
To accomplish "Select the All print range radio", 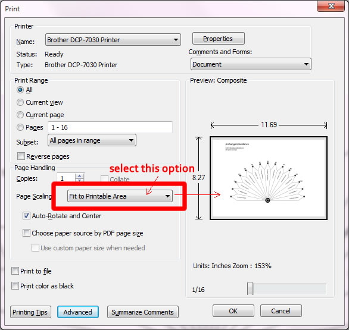I will pyautogui.click(x=20, y=90).
